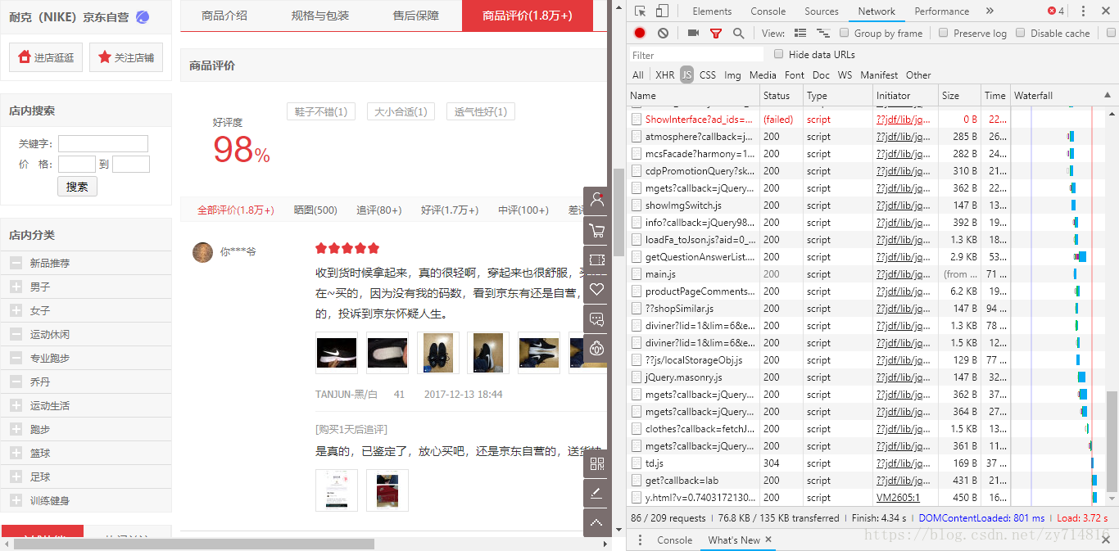Select the DevTools inspect element icon
The height and width of the screenshot is (551, 1119).
(641, 11)
